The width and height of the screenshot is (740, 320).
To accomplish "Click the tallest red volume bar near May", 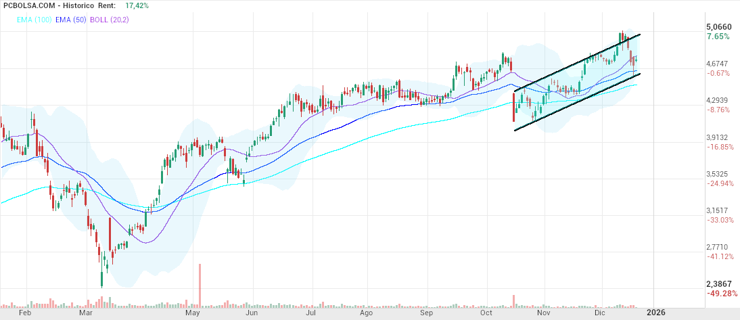I will tap(200, 285).
